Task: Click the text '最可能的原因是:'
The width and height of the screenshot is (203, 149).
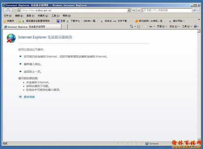Action: point(28,78)
